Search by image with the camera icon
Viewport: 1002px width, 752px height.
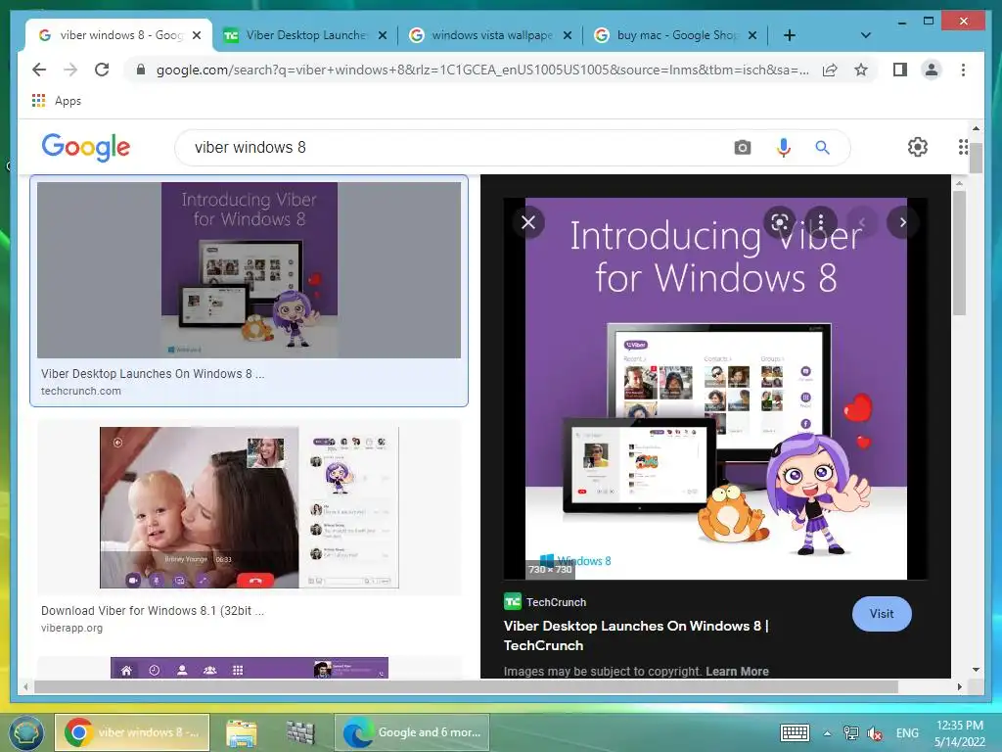click(x=742, y=148)
